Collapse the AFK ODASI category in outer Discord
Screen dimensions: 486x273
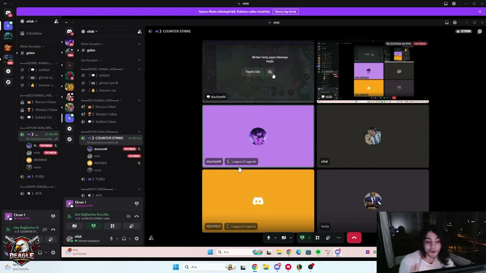(x=38, y=187)
